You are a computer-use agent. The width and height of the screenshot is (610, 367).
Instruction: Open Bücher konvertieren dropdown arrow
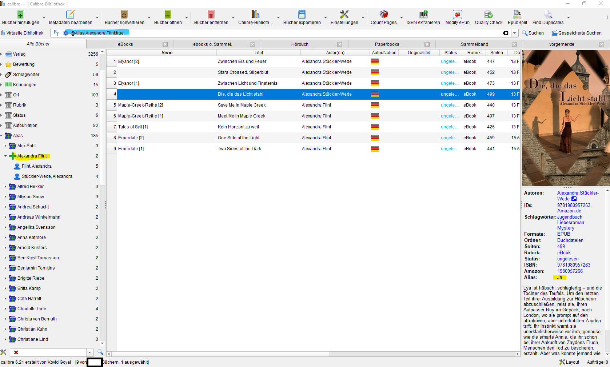coord(149,17)
